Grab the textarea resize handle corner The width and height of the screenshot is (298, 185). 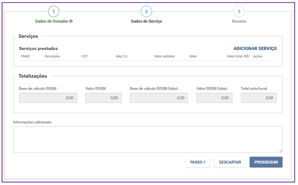tap(281, 151)
